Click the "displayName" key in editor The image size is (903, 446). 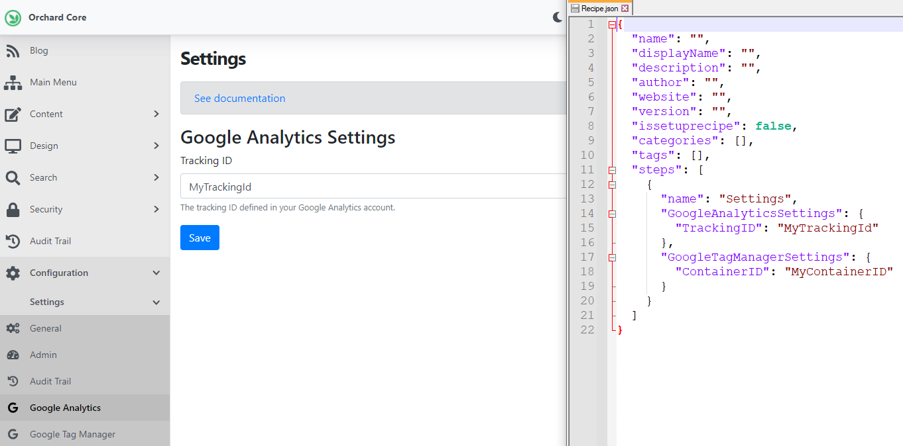[x=679, y=54]
